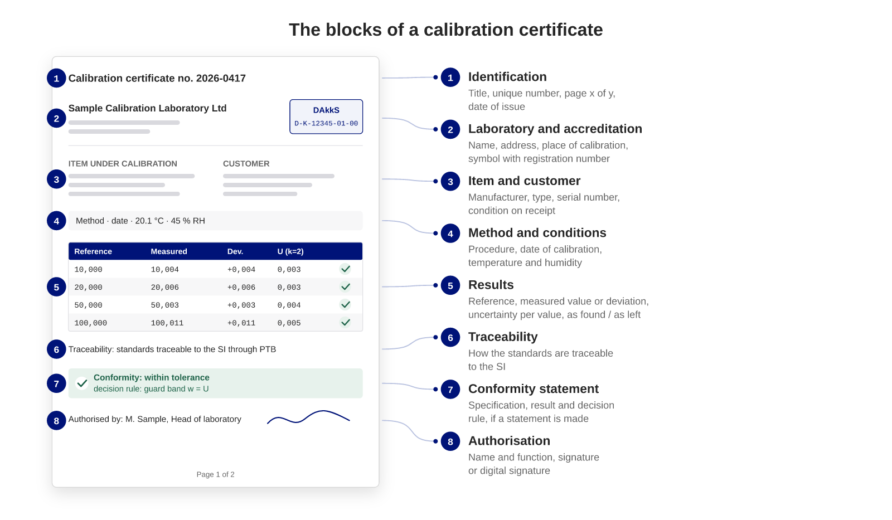Click the handwritten signature beside Authorised by
892x520 pixels.
(308, 417)
